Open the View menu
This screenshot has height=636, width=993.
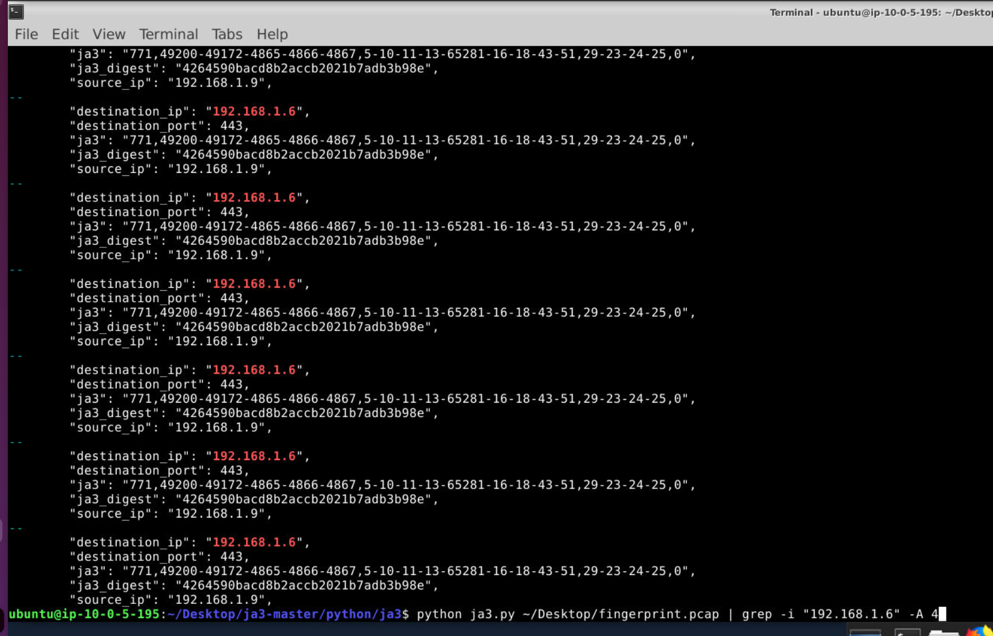[x=109, y=34]
